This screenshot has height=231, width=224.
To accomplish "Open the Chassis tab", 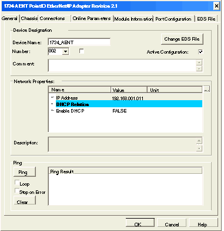I will [29, 18].
